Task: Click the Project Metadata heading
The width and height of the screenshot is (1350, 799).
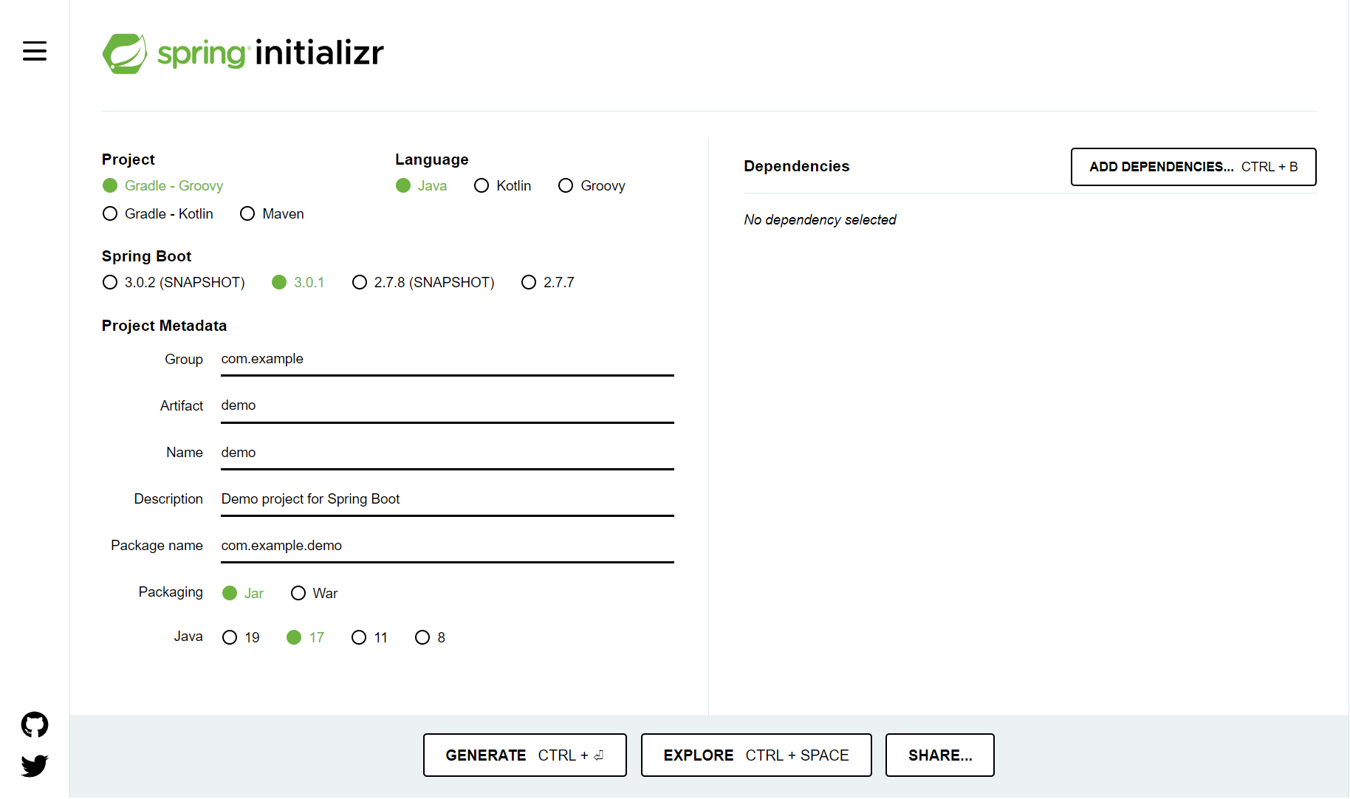Action: (164, 326)
